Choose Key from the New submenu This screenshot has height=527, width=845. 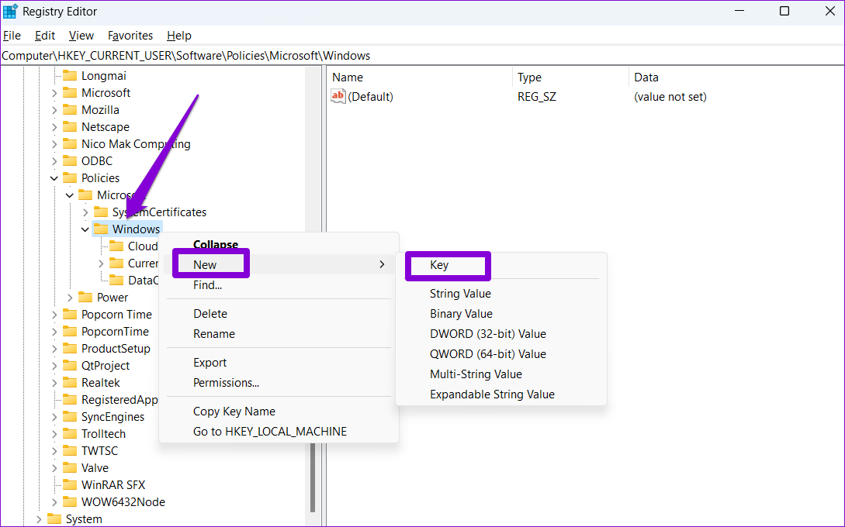click(439, 265)
